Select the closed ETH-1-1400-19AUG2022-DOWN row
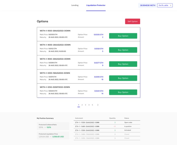 click(107, 134)
